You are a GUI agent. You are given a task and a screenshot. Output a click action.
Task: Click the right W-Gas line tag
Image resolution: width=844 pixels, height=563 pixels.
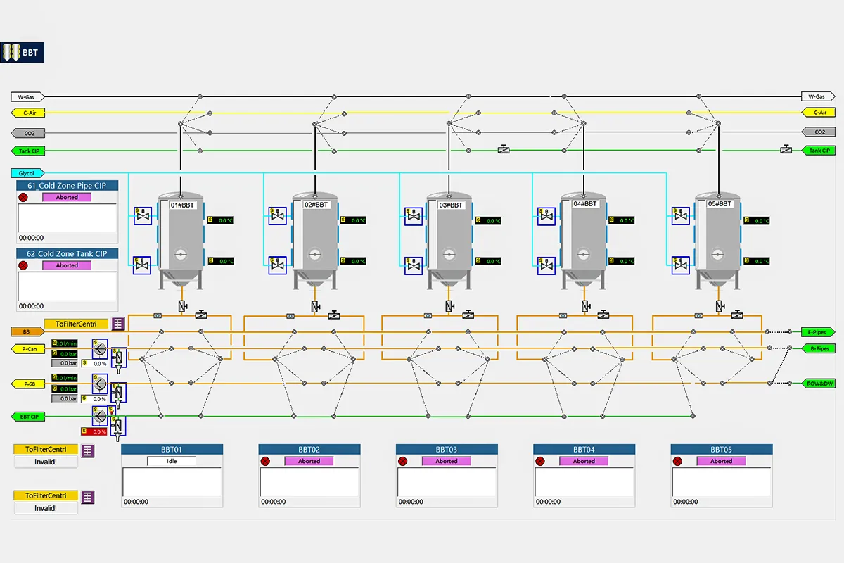click(818, 96)
